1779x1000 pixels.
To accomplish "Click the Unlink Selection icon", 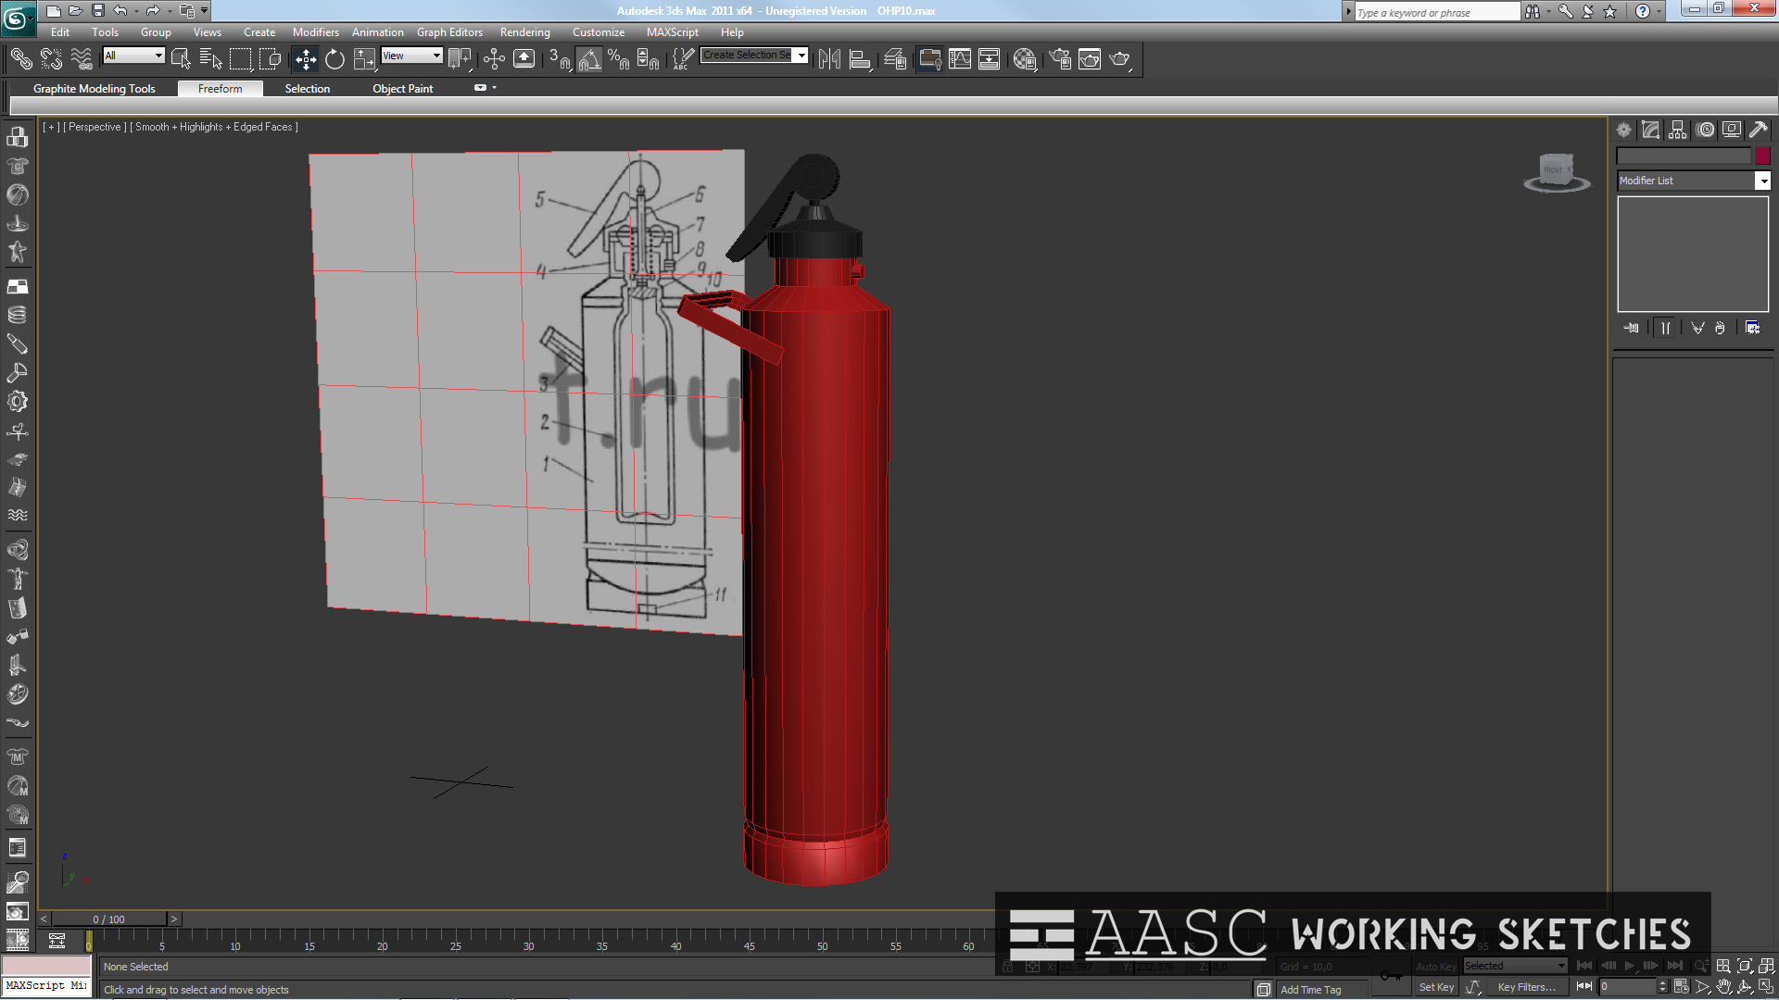I will pos(51,59).
